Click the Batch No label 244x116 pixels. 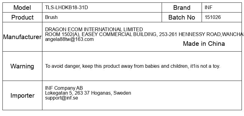point(181,17)
